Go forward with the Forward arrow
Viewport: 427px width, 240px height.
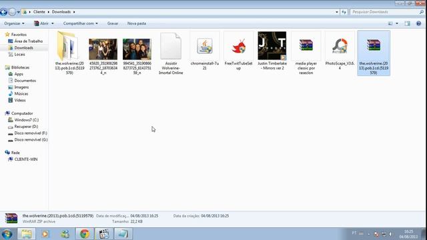pos(12,12)
